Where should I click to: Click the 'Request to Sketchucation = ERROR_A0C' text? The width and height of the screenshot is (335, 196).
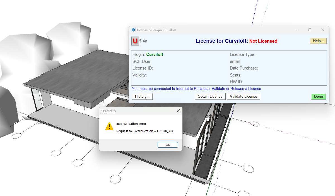coord(145,131)
